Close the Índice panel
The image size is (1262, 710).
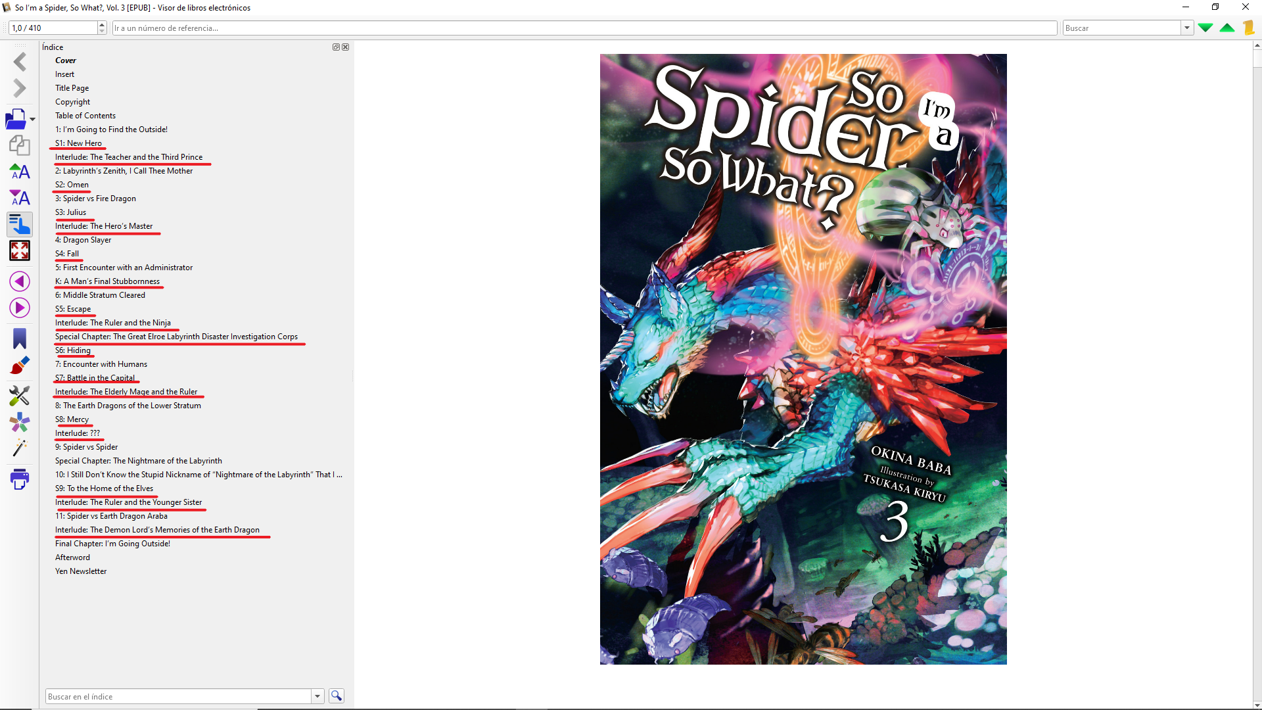pos(346,47)
